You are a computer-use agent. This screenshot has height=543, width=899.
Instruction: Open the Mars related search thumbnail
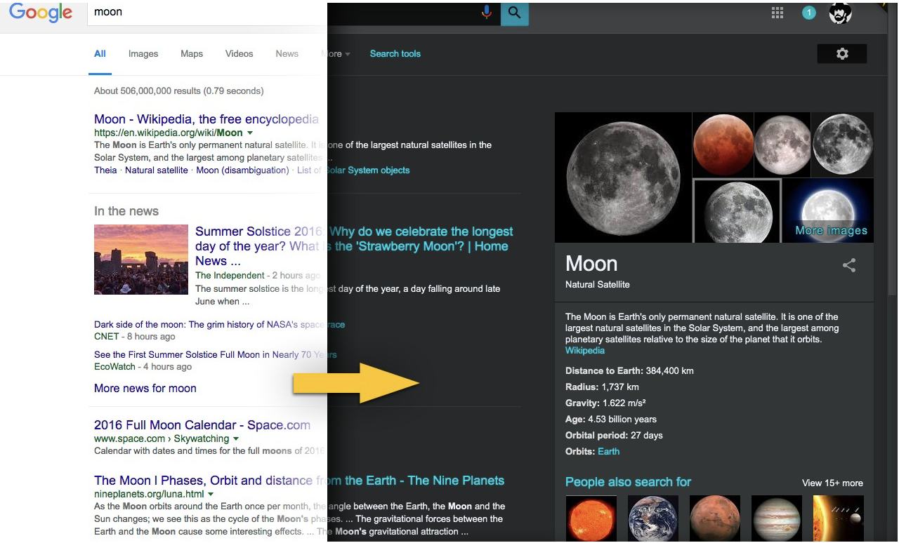pyautogui.click(x=715, y=518)
